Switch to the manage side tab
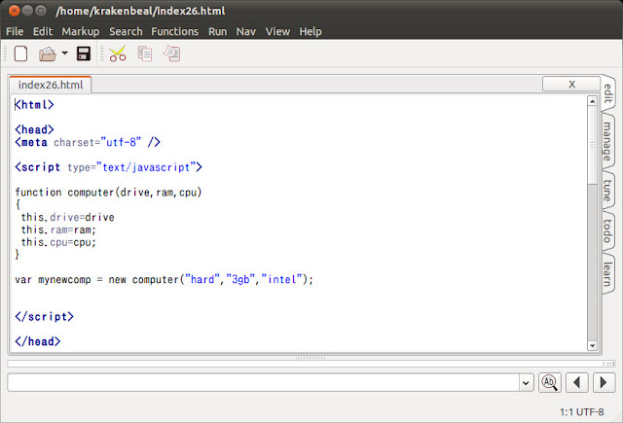 pyautogui.click(x=607, y=142)
